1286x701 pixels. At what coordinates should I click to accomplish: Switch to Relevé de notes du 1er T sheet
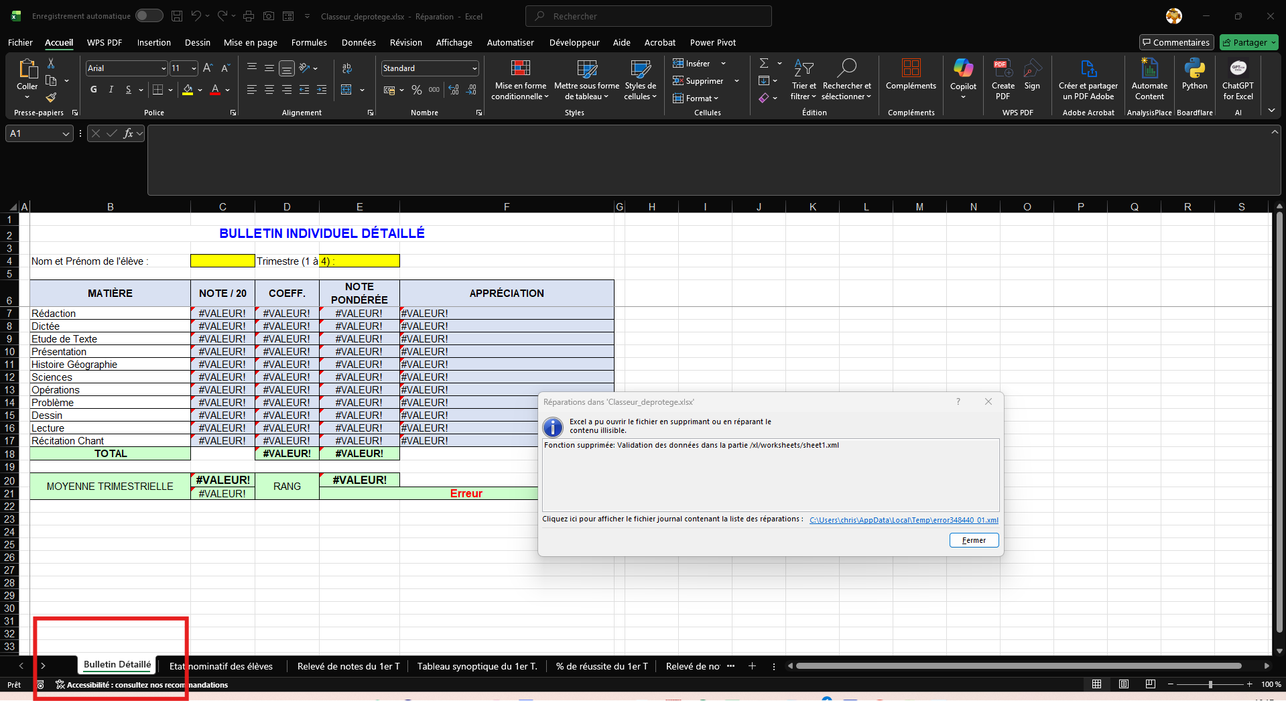point(348,666)
